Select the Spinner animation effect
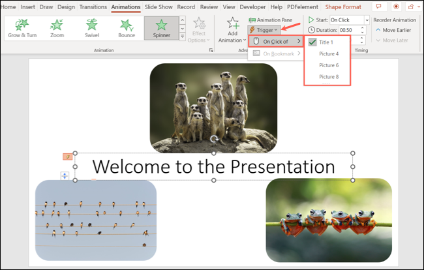424x270 pixels. click(x=161, y=28)
